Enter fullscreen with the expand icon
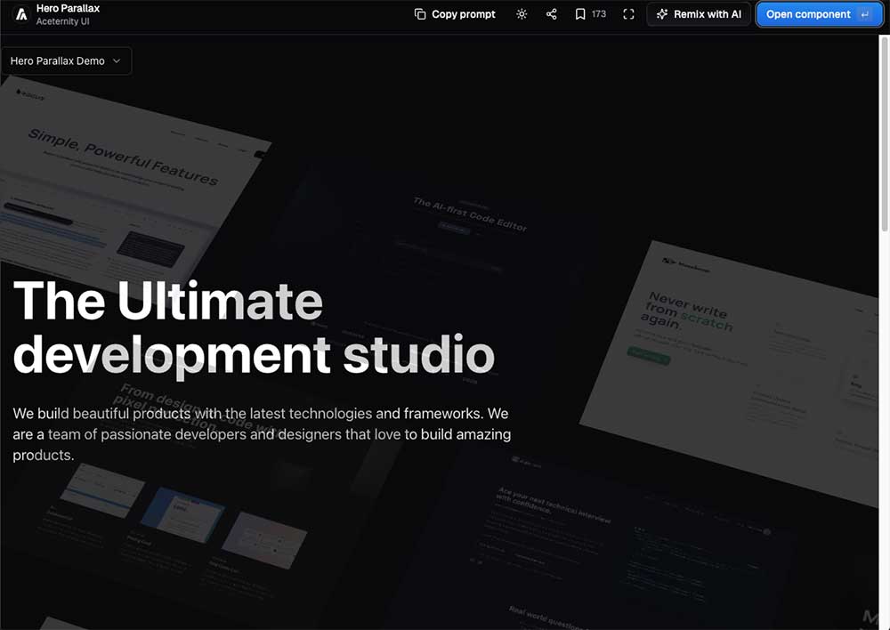 (x=628, y=14)
